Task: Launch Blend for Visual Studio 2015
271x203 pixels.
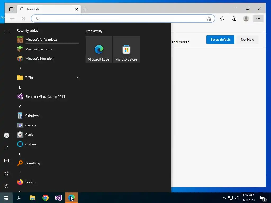Action: pos(48,97)
